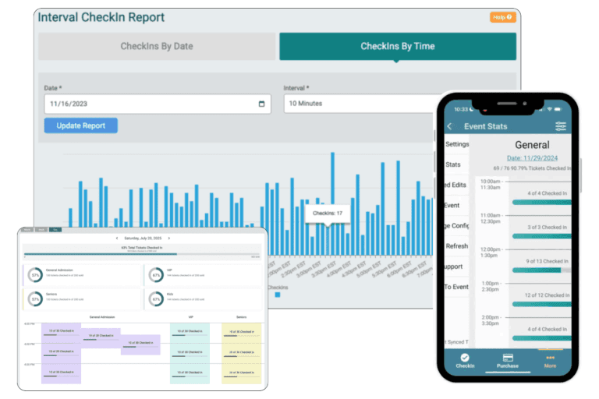Click the General Admission 57% donut chart

coord(35,274)
